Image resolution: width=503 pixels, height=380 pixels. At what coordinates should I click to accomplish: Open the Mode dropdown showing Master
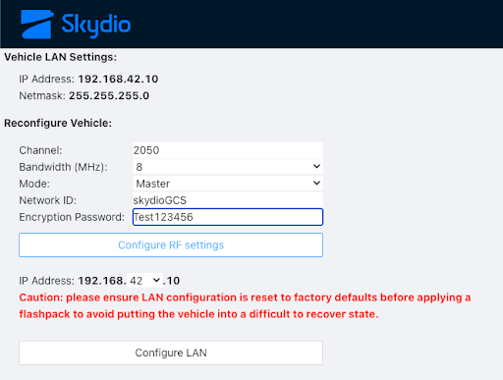coord(228,184)
